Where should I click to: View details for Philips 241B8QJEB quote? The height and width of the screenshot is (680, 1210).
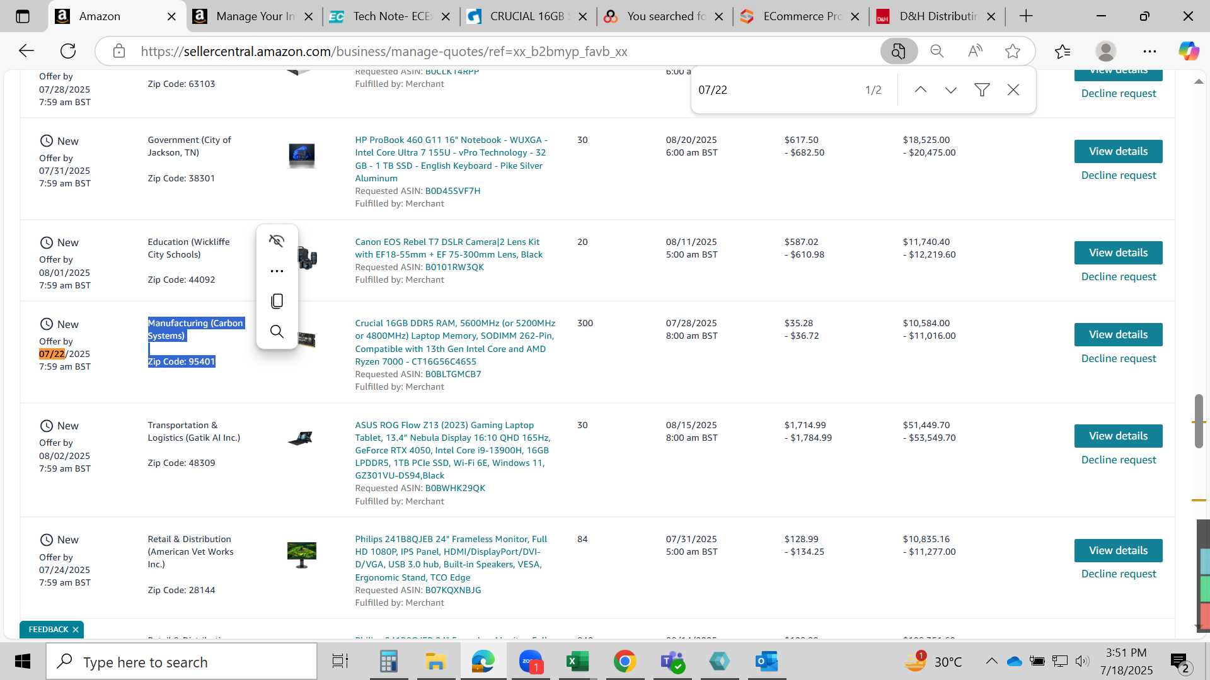(1118, 550)
